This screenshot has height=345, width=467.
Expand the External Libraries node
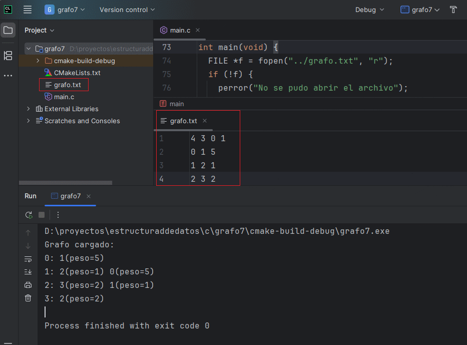click(29, 109)
